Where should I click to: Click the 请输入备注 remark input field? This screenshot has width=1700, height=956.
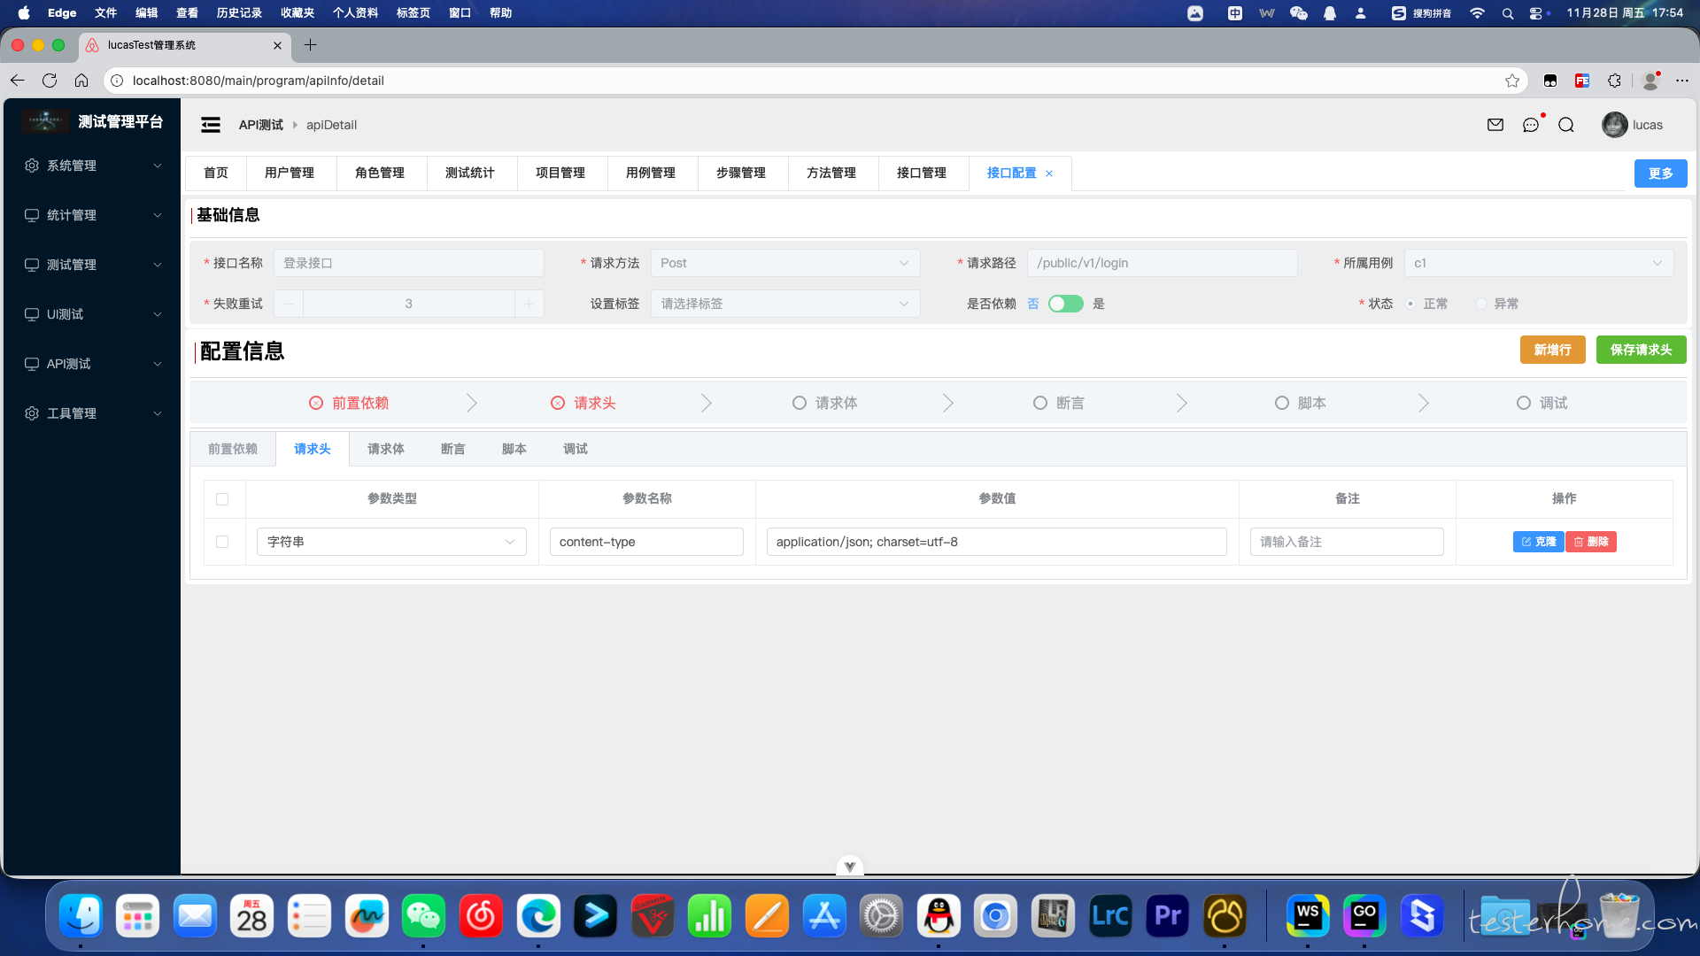(x=1346, y=542)
